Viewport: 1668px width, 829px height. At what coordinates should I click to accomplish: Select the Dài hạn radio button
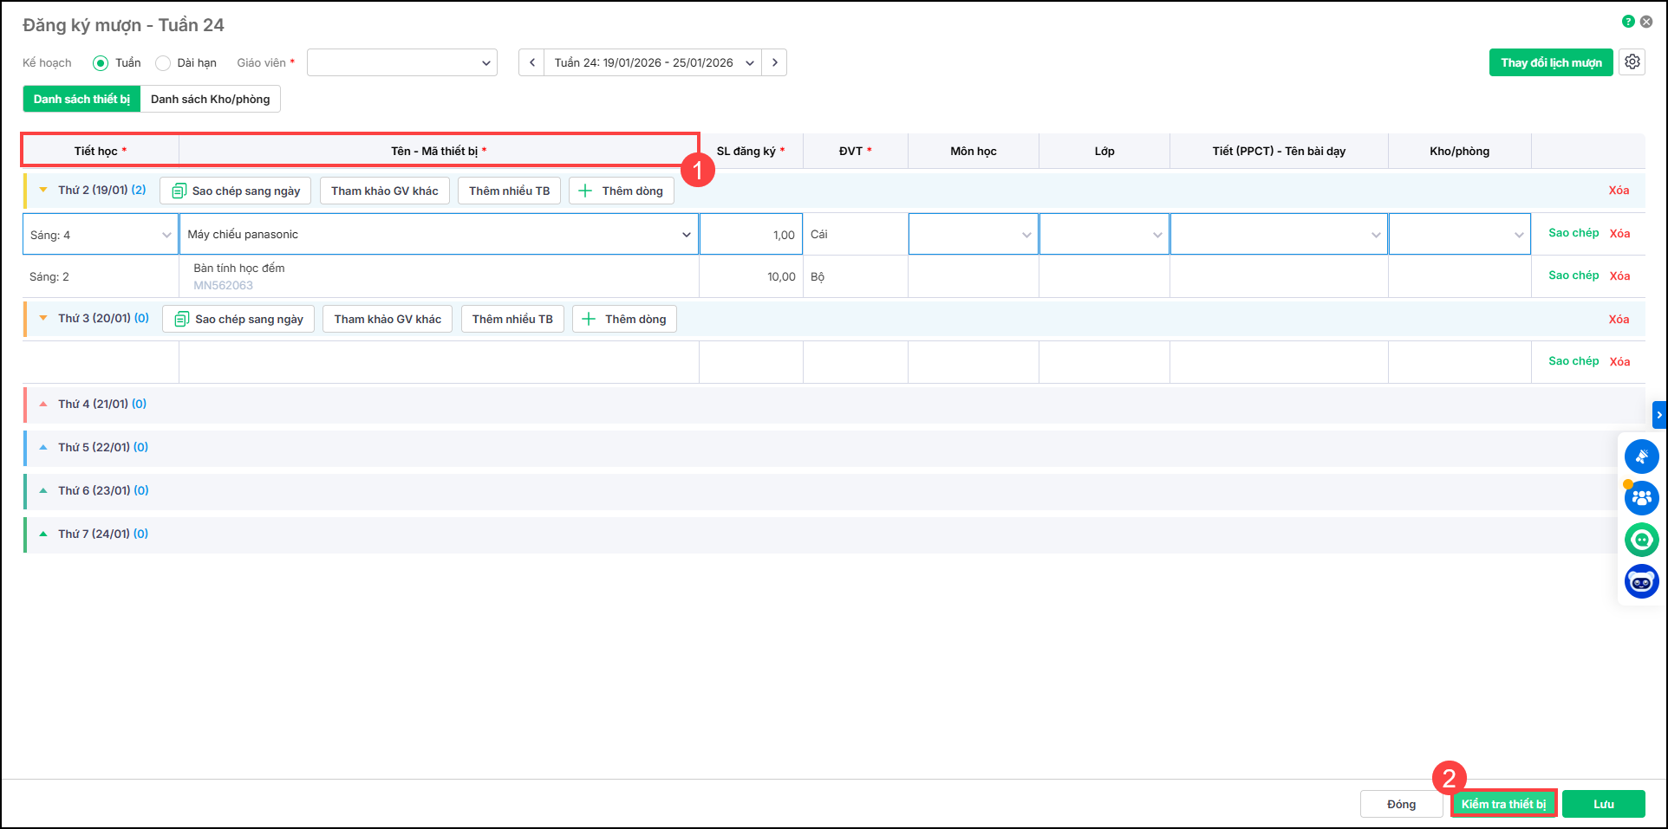163,63
